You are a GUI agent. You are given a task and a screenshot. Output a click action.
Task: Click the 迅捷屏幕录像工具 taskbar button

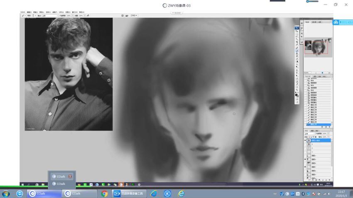coord(130,193)
